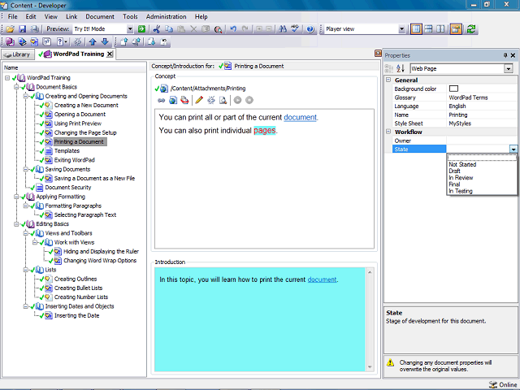Close the WordPad Training tab
The width and height of the screenshot is (520, 390).
(x=110, y=54)
